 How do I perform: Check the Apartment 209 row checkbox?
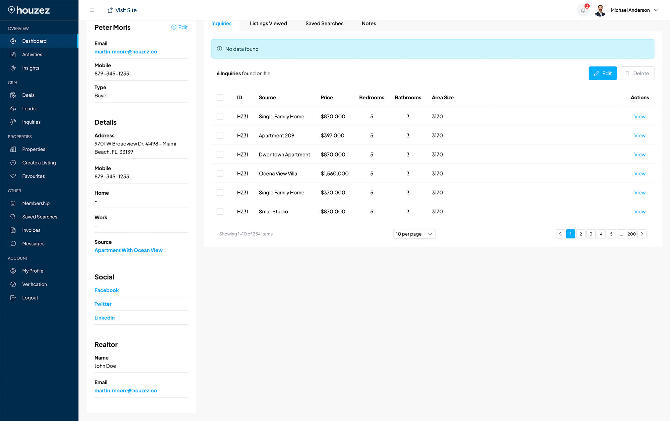[220, 135]
